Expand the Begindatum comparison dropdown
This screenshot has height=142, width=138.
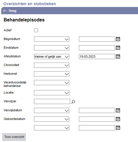pos(52,39)
